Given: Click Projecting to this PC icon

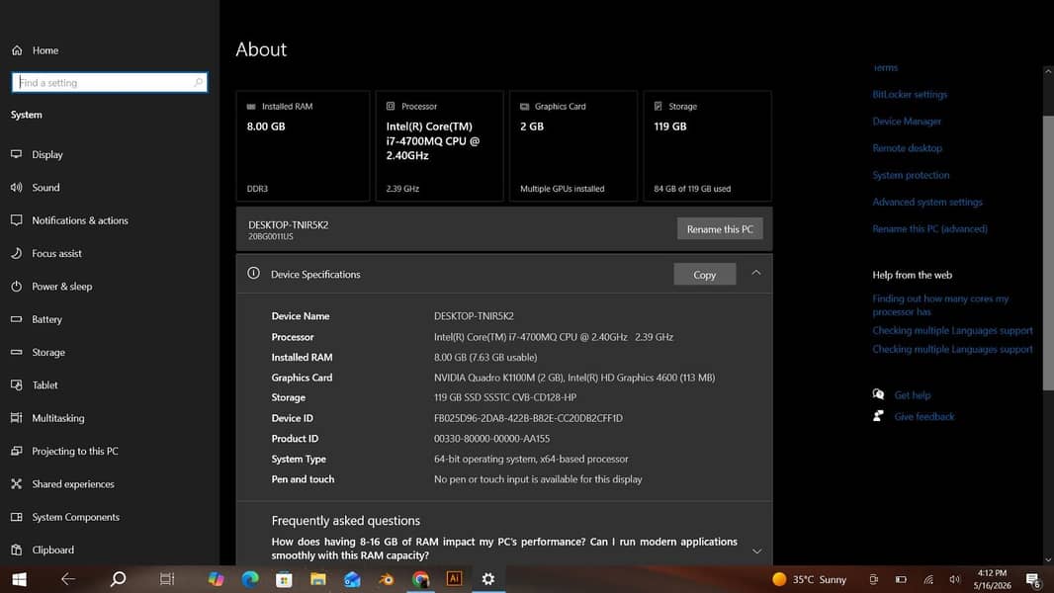Looking at the screenshot, I should (17, 451).
